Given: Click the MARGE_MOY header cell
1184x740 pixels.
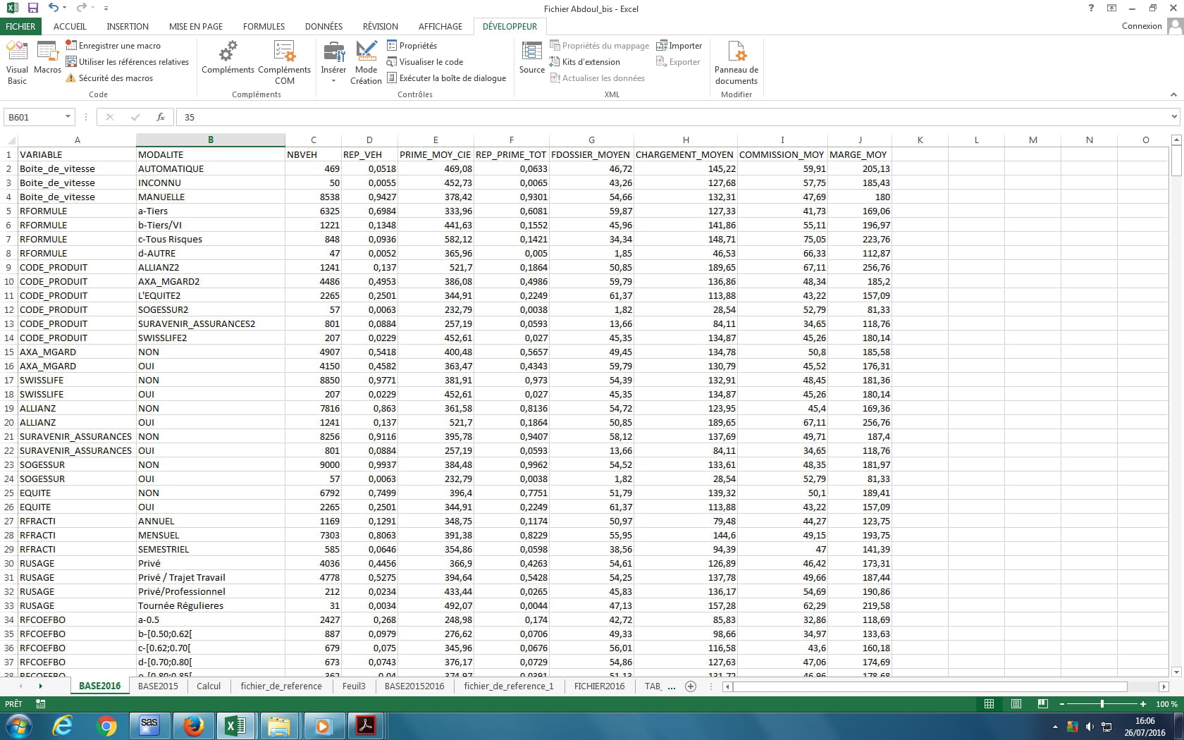Looking at the screenshot, I should pyautogui.click(x=859, y=154).
